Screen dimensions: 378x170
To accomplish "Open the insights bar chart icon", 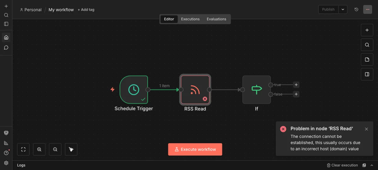I will tap(6, 143).
